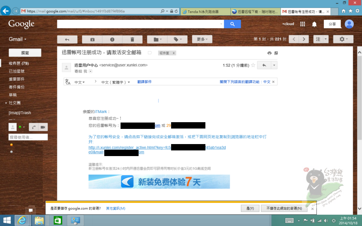Expand the 社交圈 label group
The width and height of the screenshot is (362, 226).
pos(6,103)
